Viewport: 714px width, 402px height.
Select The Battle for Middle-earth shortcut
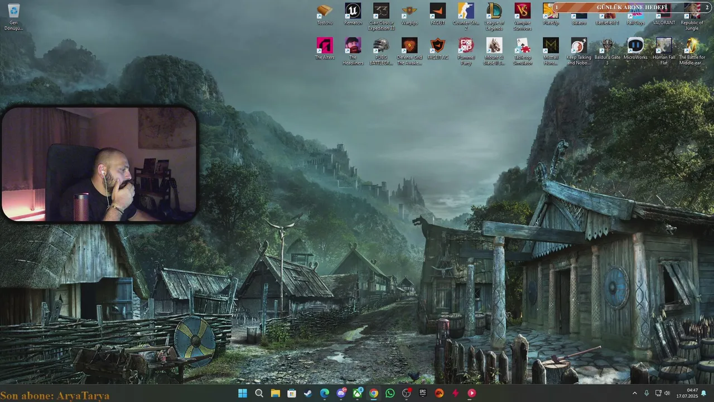[x=692, y=51]
